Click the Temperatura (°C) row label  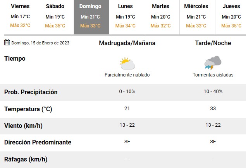(x=28, y=109)
